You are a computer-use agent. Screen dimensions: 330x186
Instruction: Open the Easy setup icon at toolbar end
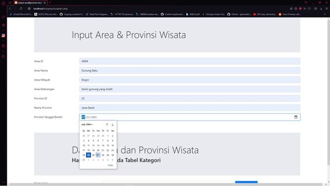pyautogui.click(x=327, y=9)
